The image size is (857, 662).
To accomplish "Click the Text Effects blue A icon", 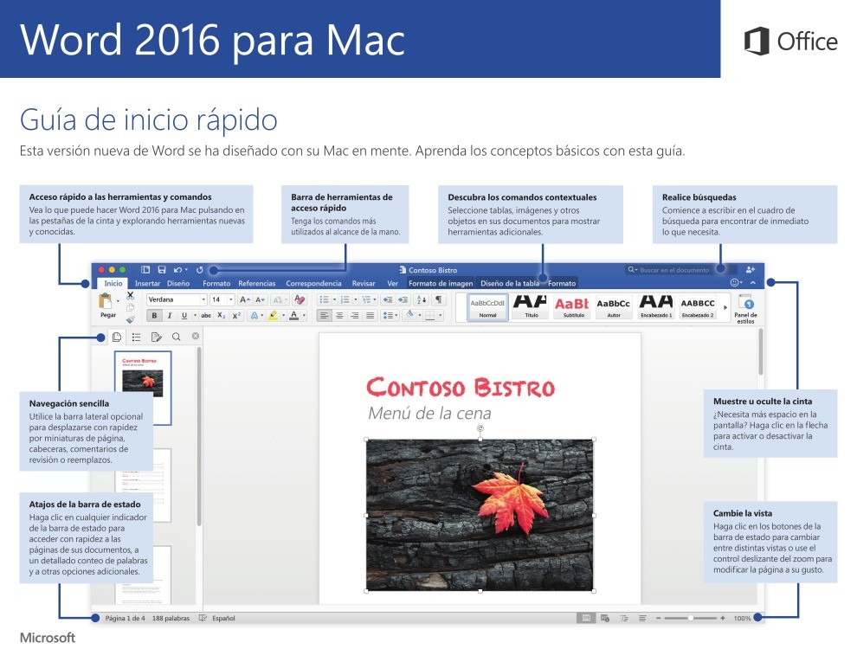I will tap(255, 316).
